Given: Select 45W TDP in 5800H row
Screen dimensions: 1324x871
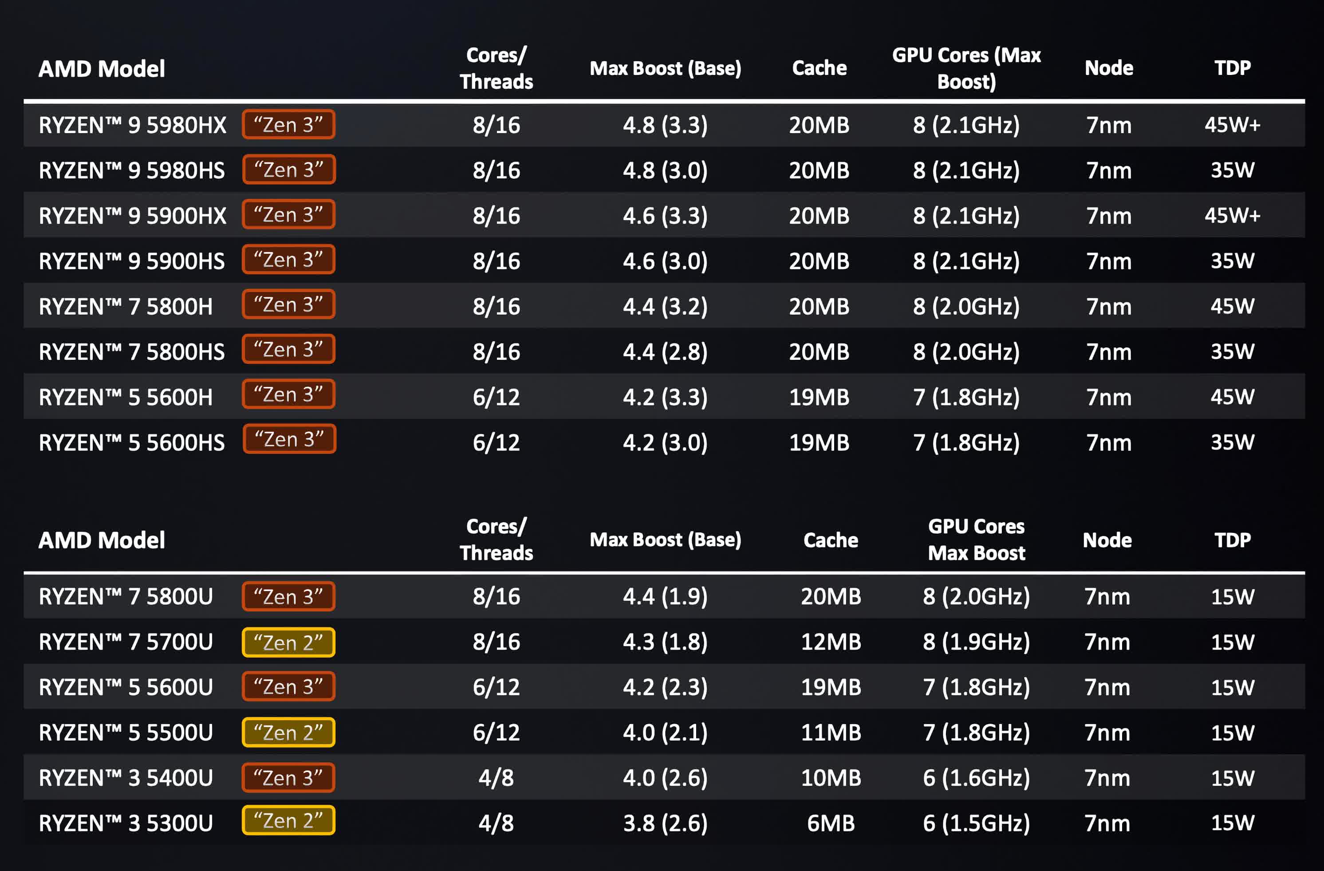Looking at the screenshot, I should point(1233,307).
